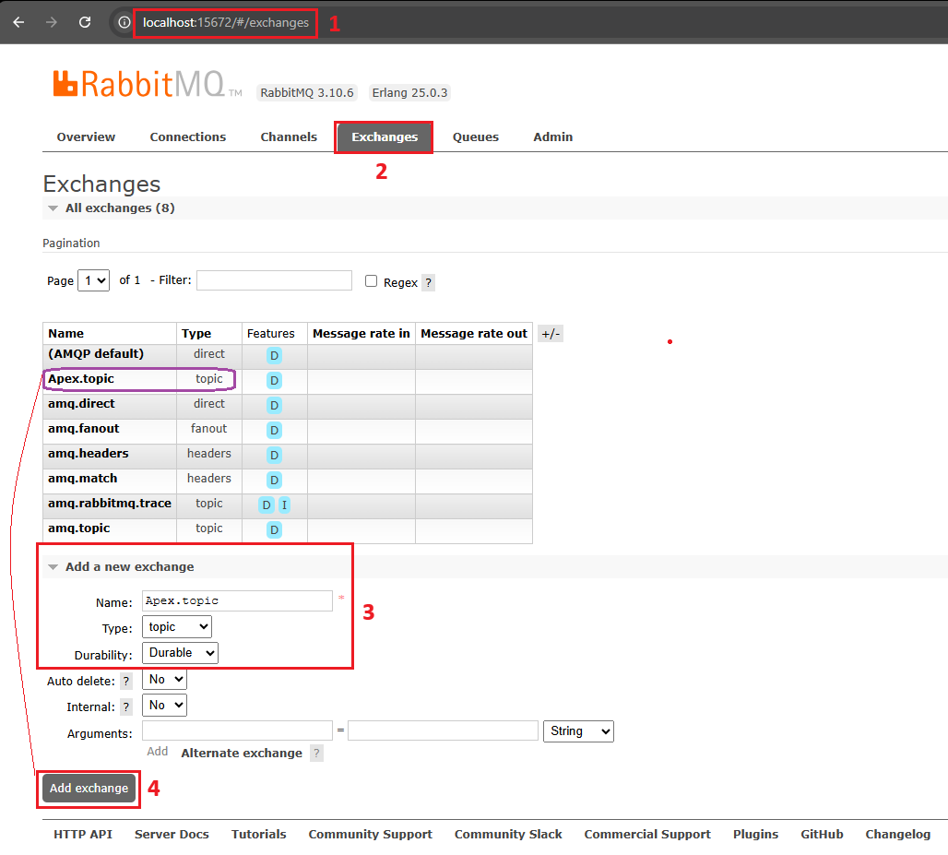Viewport: 948px width, 855px height.
Task: Open the Auto delete dropdown
Action: point(164,679)
